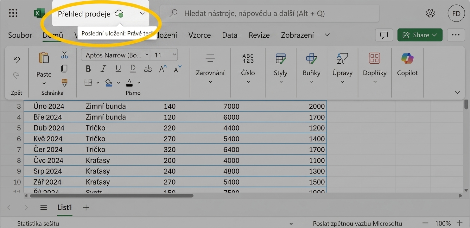470x228 pixels.
Task: Open the Styly styles group
Action: (281, 68)
